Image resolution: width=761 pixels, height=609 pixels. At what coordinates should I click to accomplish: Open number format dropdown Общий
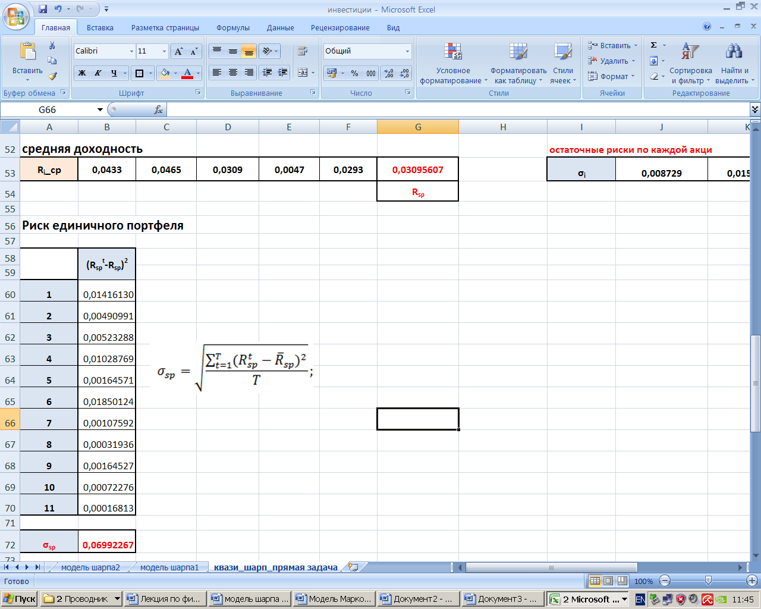407,51
